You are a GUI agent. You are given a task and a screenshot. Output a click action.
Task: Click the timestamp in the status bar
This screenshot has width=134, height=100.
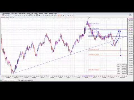pos(26,80)
